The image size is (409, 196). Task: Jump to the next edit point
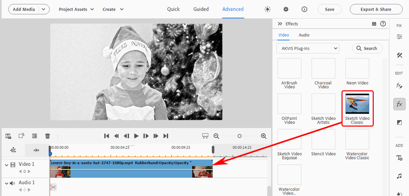(x=166, y=136)
